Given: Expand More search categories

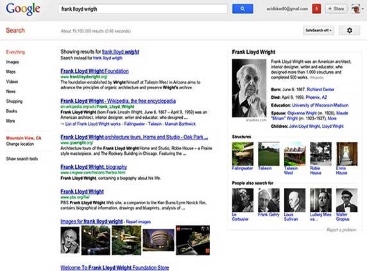Looking at the screenshot, I should [x=10, y=121].
